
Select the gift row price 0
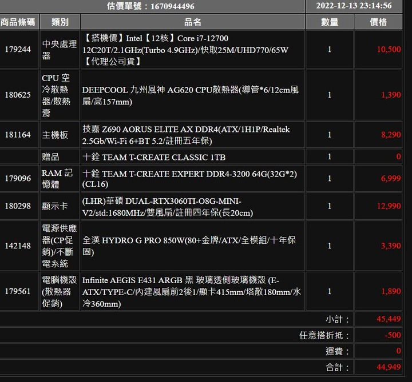(x=399, y=156)
